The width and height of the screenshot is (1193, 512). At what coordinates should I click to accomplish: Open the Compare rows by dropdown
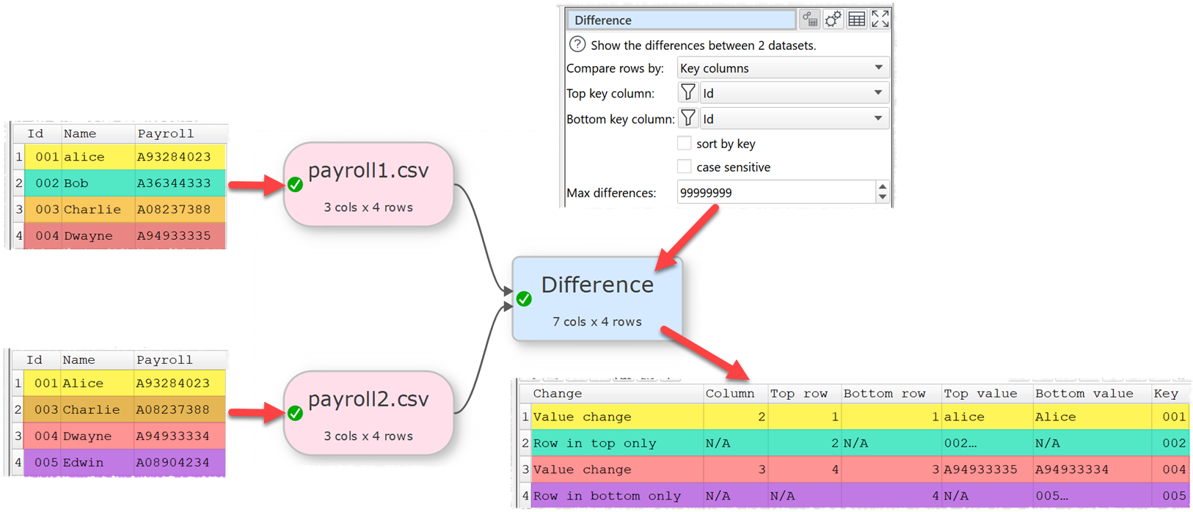[782, 68]
